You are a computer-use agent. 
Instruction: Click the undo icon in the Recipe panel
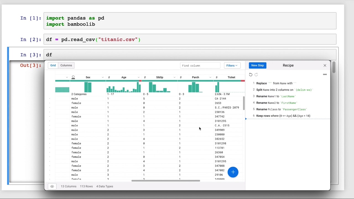[x=251, y=74]
